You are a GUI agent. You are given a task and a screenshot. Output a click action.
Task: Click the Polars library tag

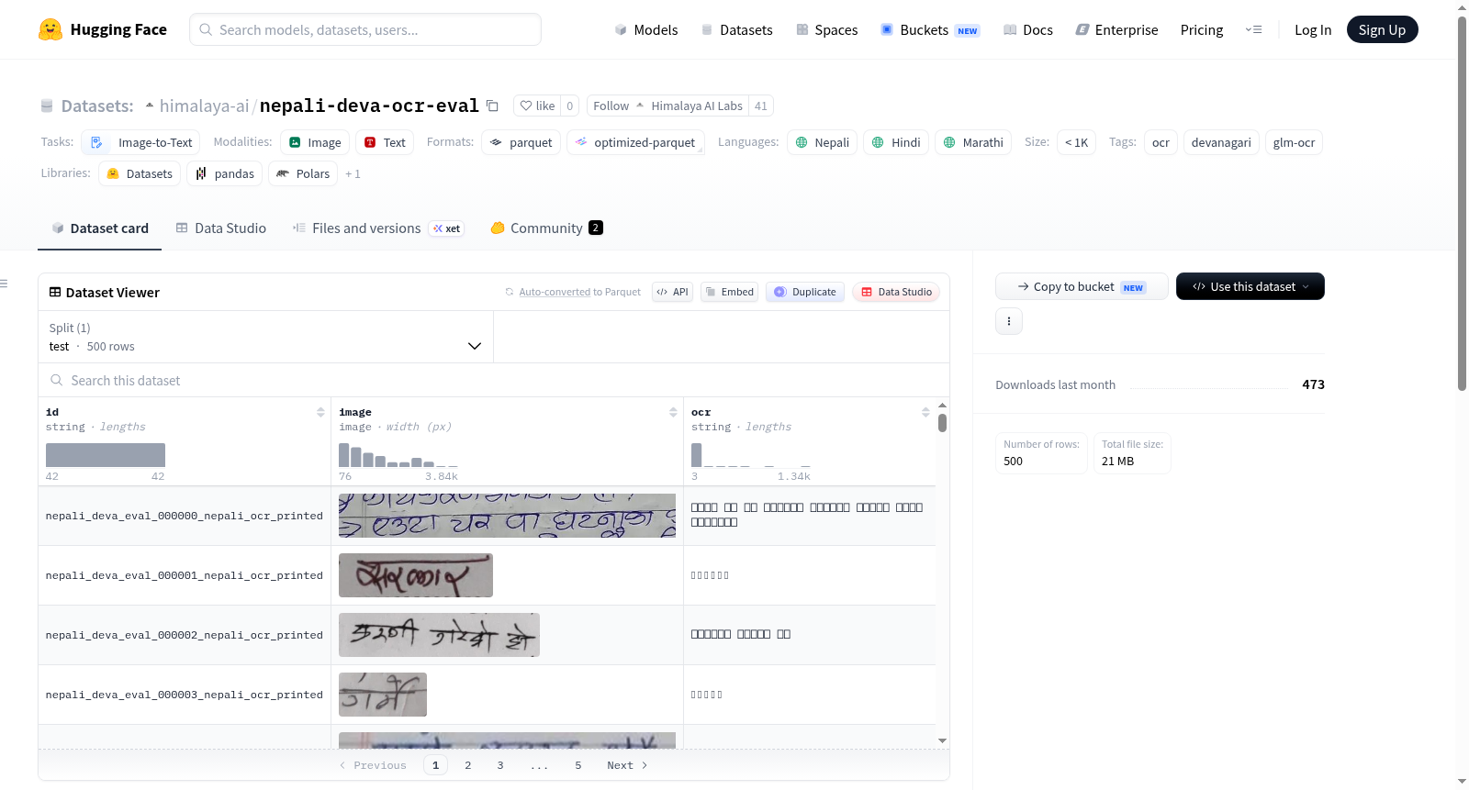point(303,173)
